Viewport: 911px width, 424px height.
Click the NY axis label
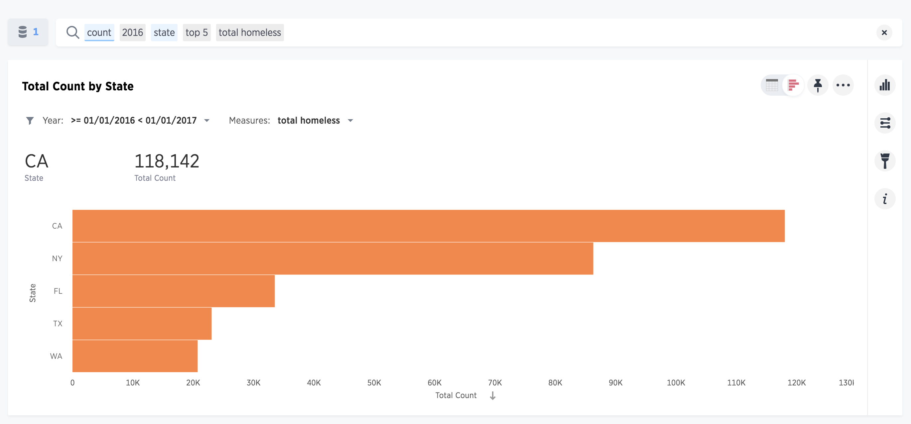(57, 259)
